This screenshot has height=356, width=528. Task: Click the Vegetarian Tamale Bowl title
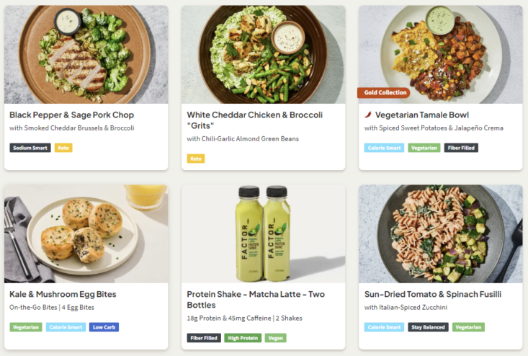(x=424, y=115)
